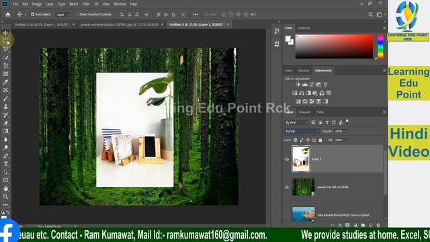This screenshot has height=242, width=430.
Task: Add a Color Balance adjustment
Action: click(x=302, y=93)
